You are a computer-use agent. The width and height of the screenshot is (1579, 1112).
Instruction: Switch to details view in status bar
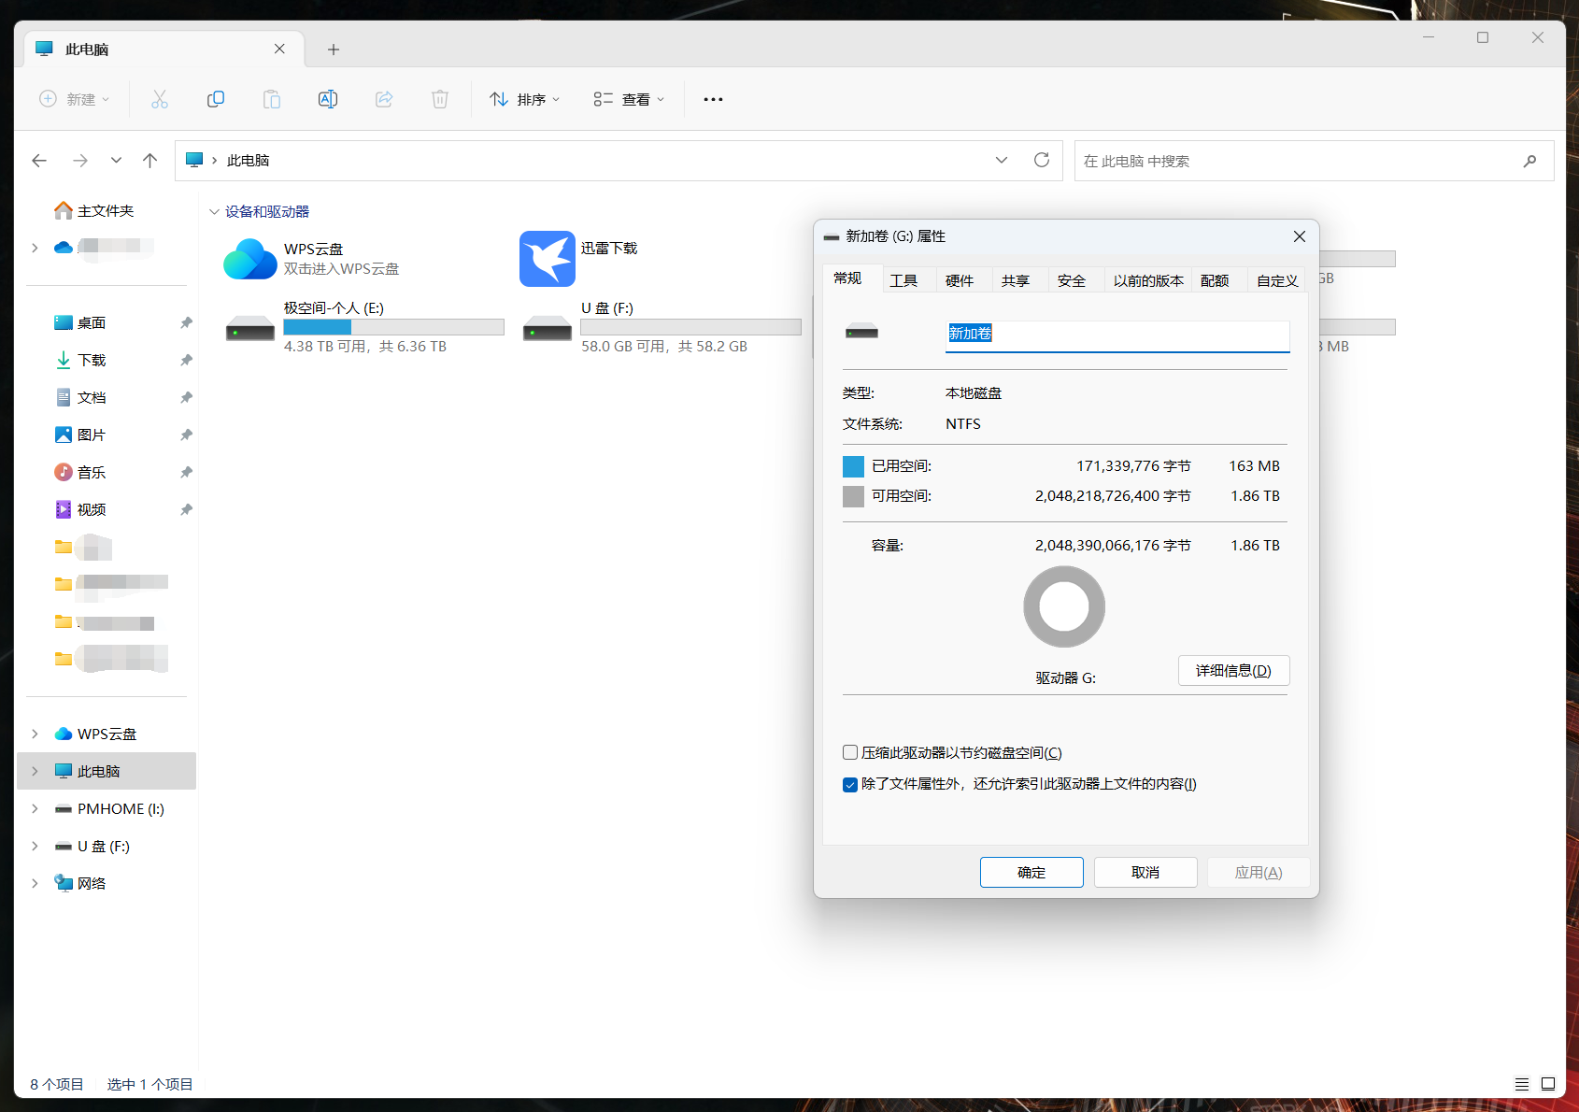(x=1522, y=1084)
